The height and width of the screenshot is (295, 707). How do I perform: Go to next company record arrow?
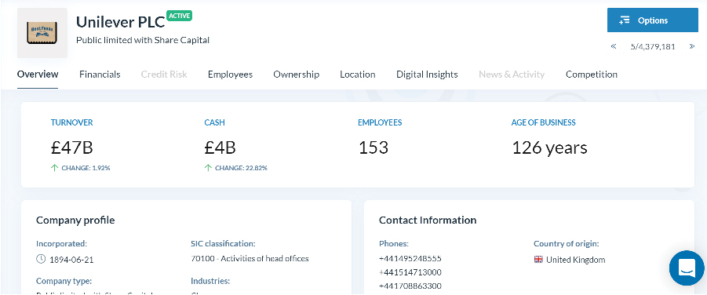[691, 46]
